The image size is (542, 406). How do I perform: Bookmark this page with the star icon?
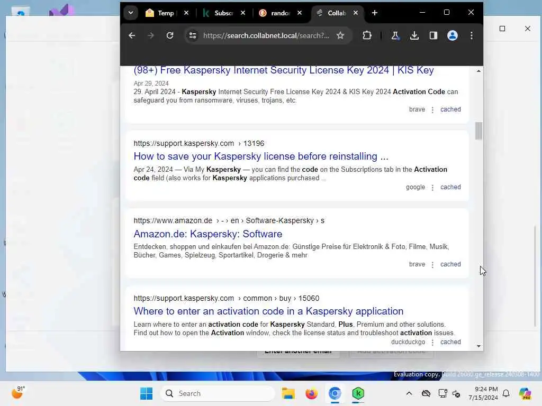point(340,35)
